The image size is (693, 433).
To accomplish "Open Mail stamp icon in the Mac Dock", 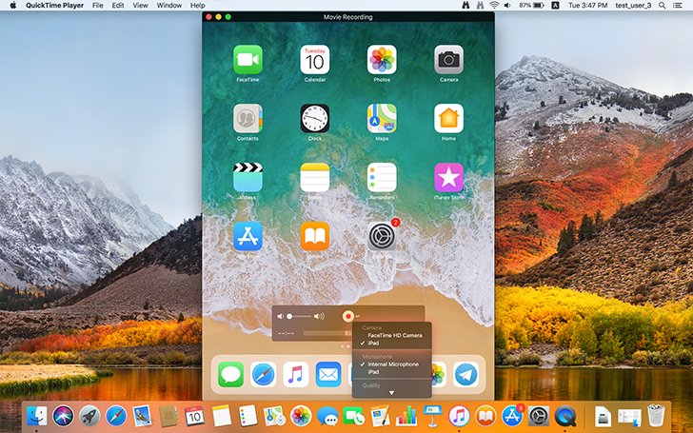I will [143, 416].
